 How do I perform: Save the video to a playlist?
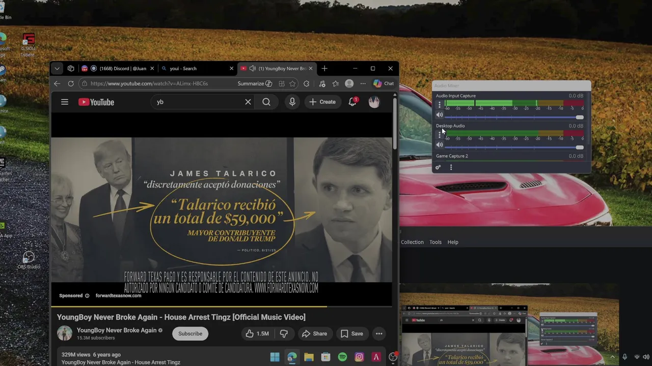click(352, 333)
